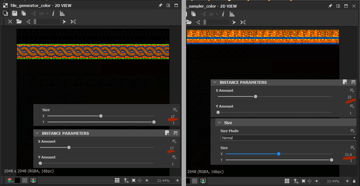
Task: Show image info in Tile_generator view
Action: pos(53,13)
